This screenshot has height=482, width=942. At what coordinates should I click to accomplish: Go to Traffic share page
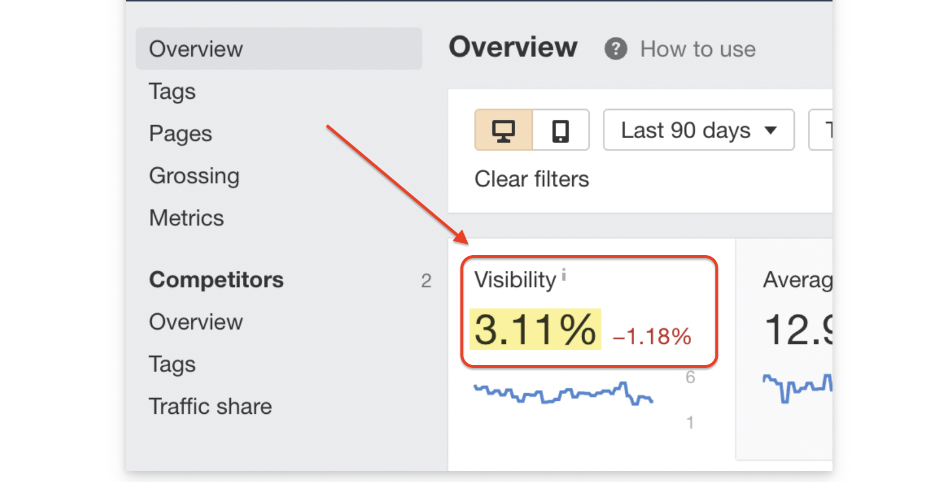pyautogui.click(x=210, y=407)
